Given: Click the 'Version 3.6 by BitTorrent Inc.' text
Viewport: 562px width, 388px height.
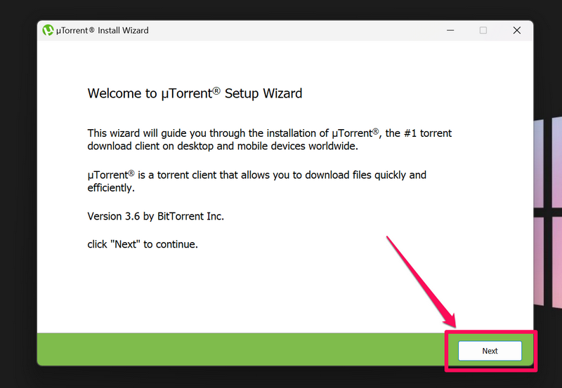Looking at the screenshot, I should (x=155, y=216).
